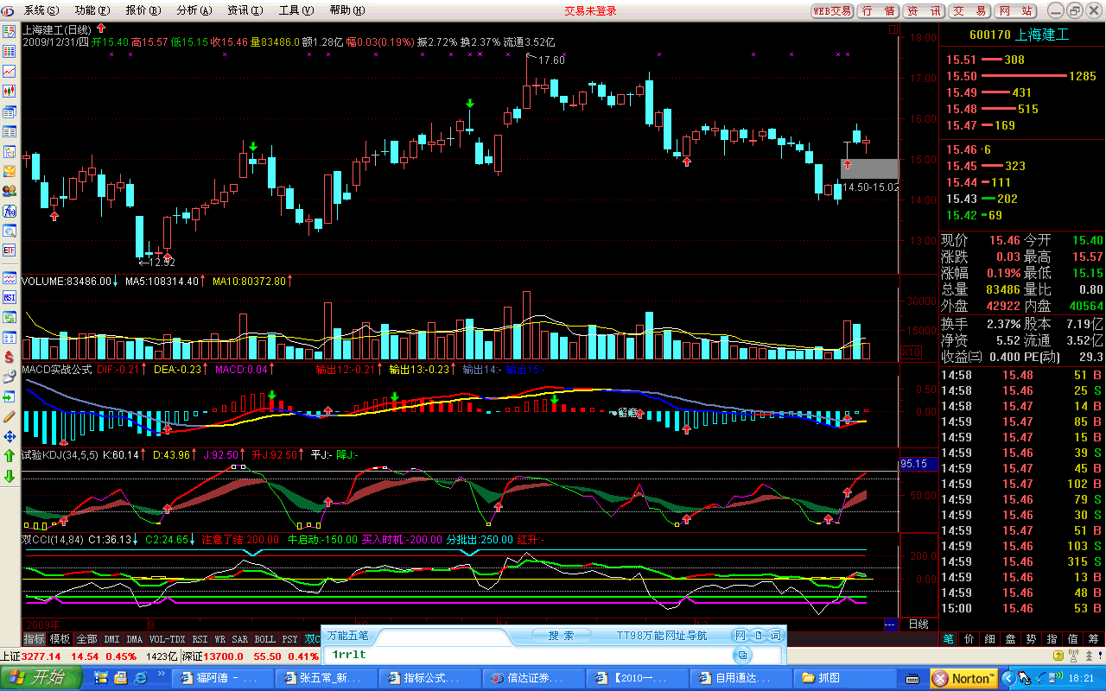Click the magnifier search icon in sidebar
The width and height of the screenshot is (1106, 691).
click(x=10, y=231)
